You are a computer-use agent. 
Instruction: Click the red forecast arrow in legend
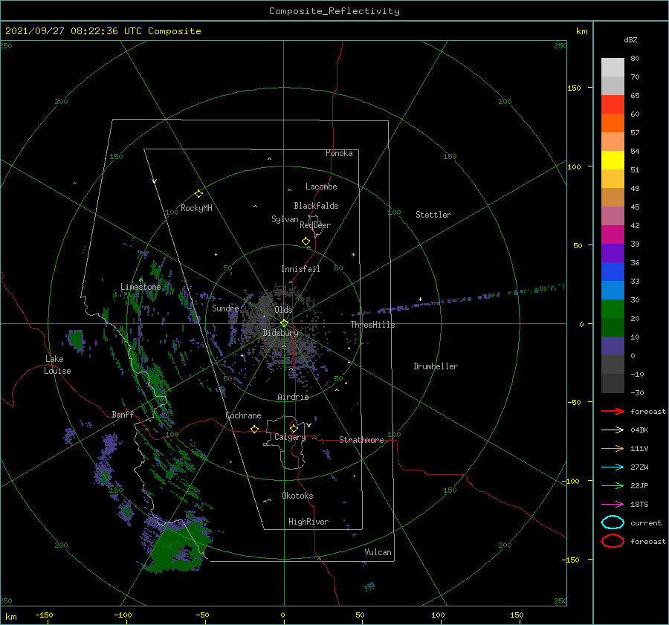(x=613, y=411)
